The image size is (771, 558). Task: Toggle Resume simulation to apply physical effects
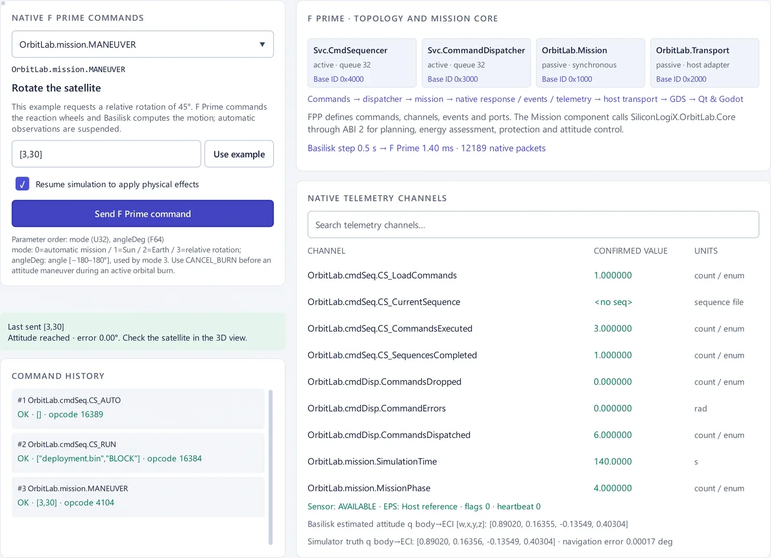[22, 184]
